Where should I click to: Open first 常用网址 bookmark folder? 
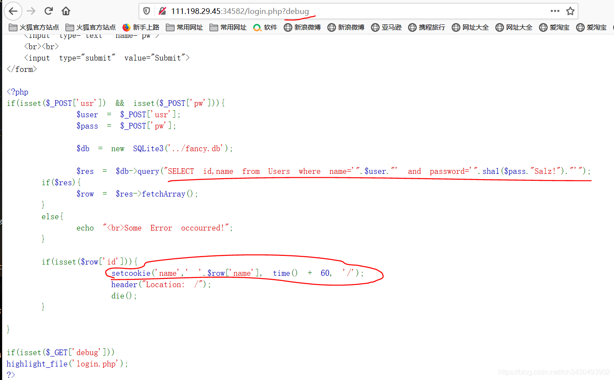(185, 27)
